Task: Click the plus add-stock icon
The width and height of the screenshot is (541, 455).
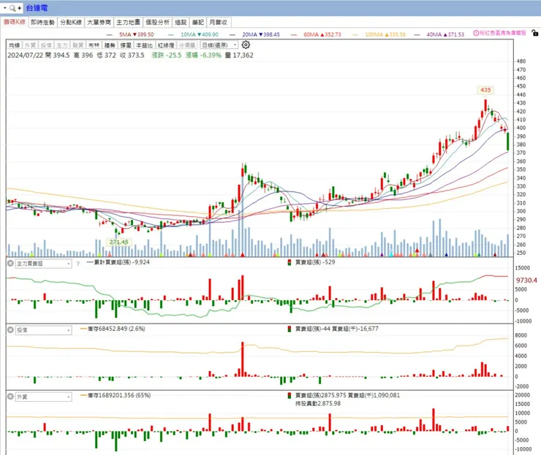Action: pos(19,7)
